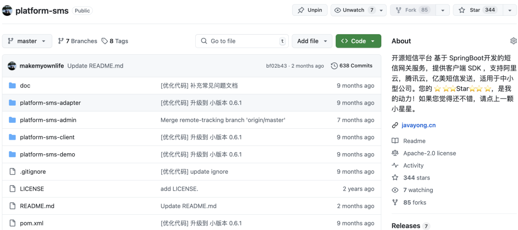Open commit message 'Merge remote-tracking branch origin/master'

[x=223, y=120]
